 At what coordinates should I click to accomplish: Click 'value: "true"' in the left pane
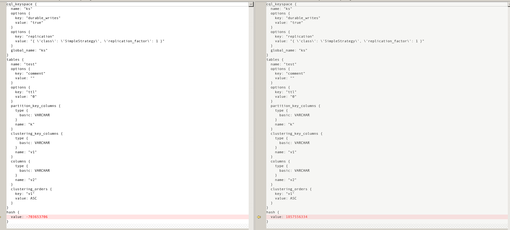coord(29,23)
